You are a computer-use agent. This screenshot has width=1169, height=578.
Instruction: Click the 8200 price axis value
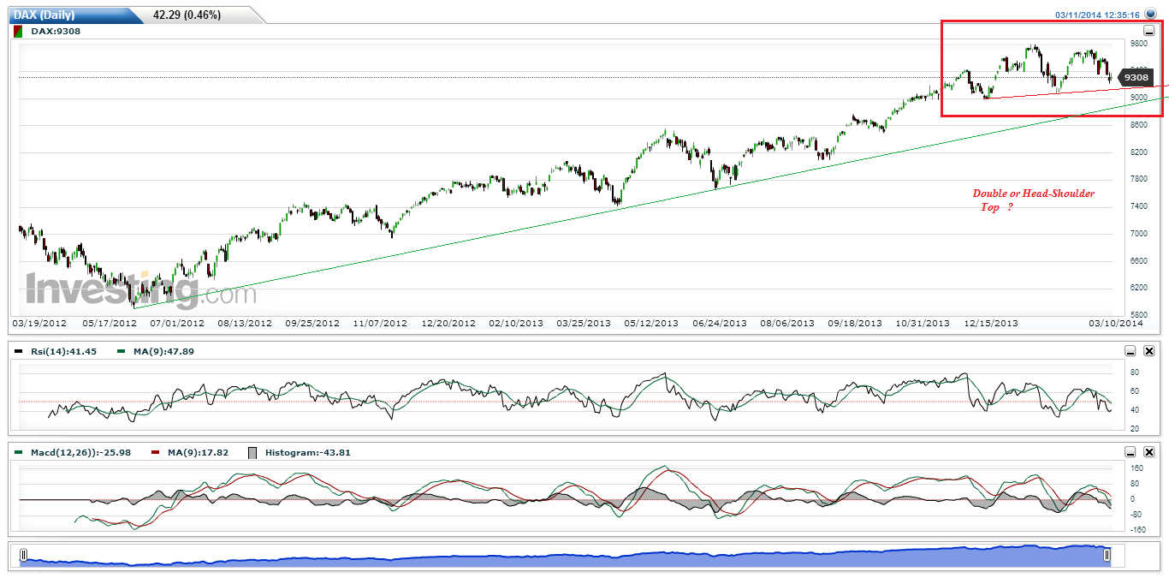pyautogui.click(x=1137, y=152)
